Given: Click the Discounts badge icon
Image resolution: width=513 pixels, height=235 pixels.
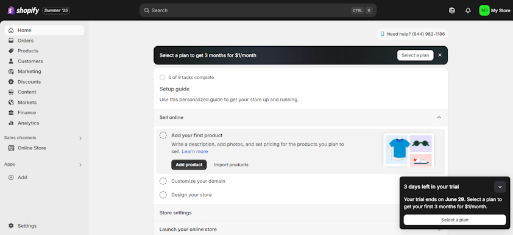Looking at the screenshot, I should pyautogui.click(x=11, y=82).
